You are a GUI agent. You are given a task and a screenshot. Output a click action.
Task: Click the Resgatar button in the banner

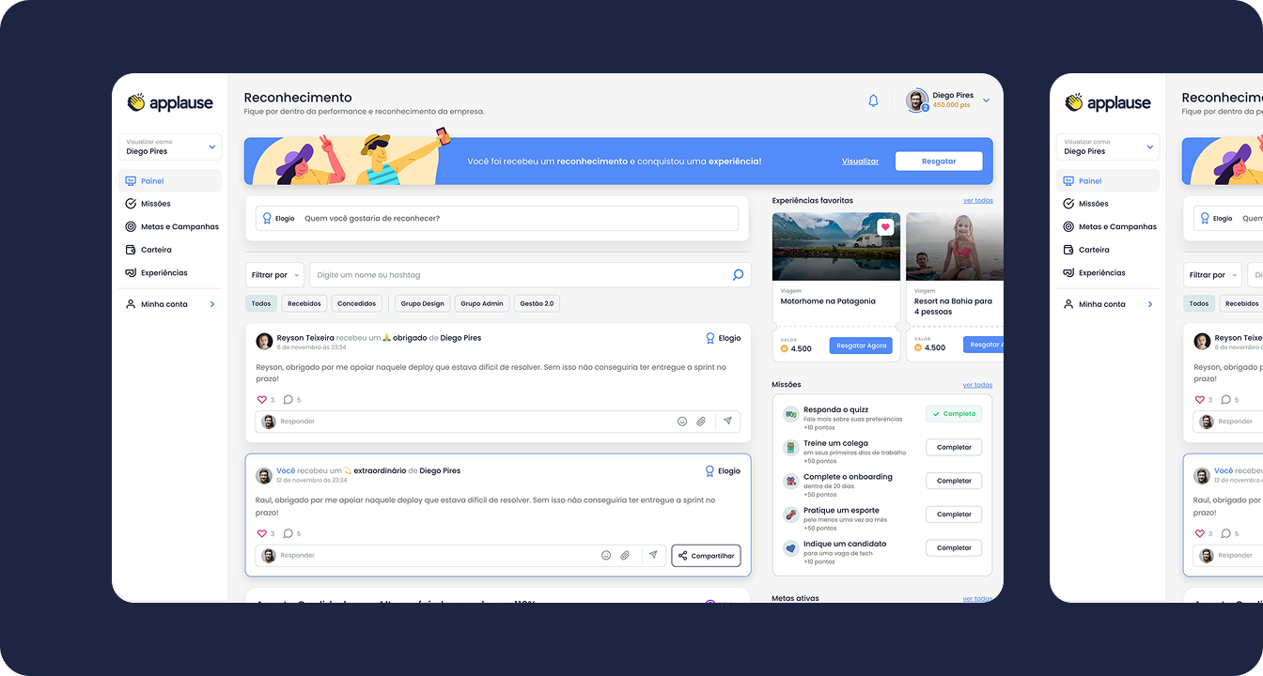point(939,161)
